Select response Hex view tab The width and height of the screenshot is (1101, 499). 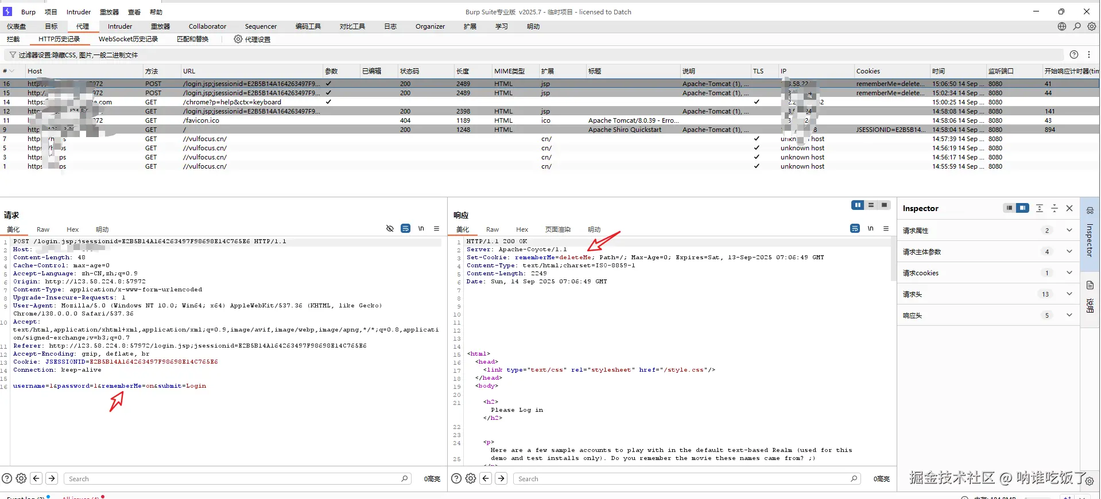522,229
